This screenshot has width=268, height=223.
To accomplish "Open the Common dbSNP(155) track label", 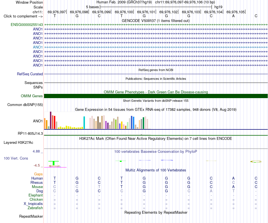I will (25, 105).
